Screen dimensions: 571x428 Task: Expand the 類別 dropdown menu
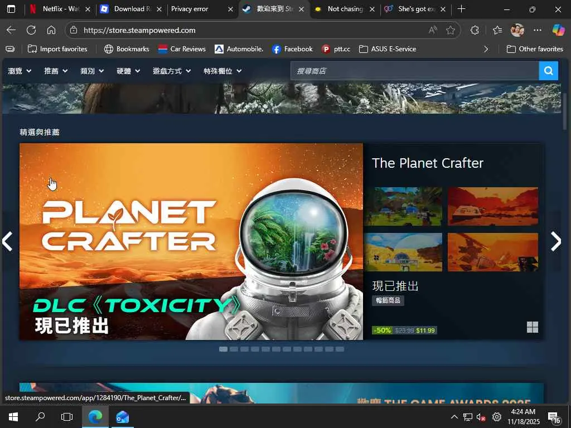[92, 71]
